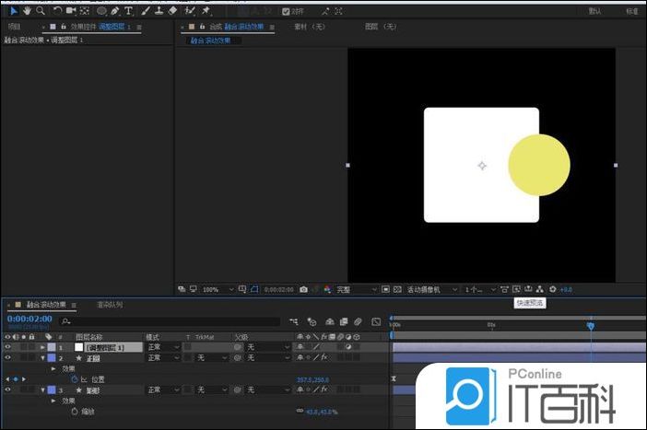Toggle visibility eye of layer 2
Screen dimensions: 647x430
click(8, 357)
